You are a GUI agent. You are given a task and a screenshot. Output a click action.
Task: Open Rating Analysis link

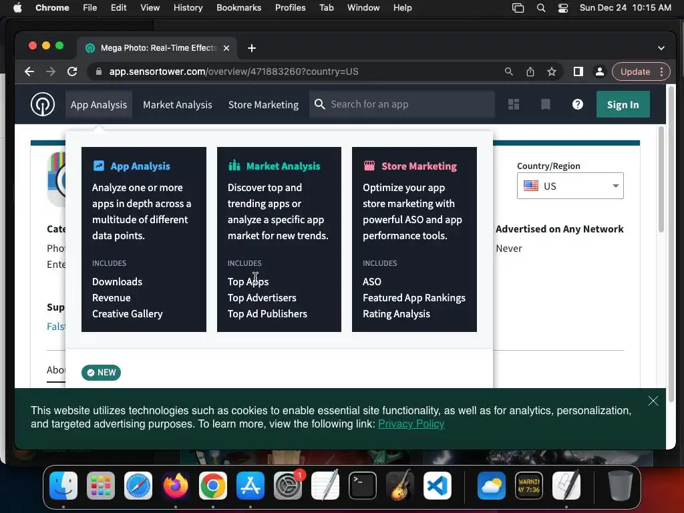(396, 314)
